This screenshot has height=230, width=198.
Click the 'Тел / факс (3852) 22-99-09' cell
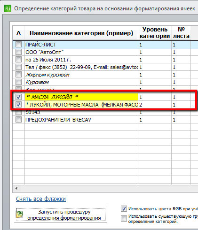tap(81, 67)
